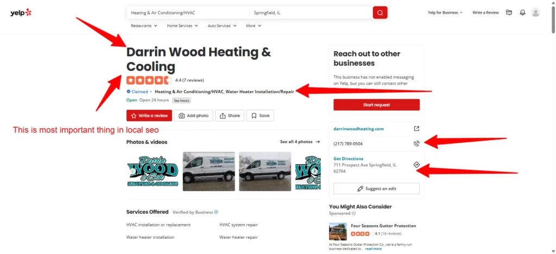Click the directions diamond icon
This screenshot has width=556, height=254.
[416, 164]
